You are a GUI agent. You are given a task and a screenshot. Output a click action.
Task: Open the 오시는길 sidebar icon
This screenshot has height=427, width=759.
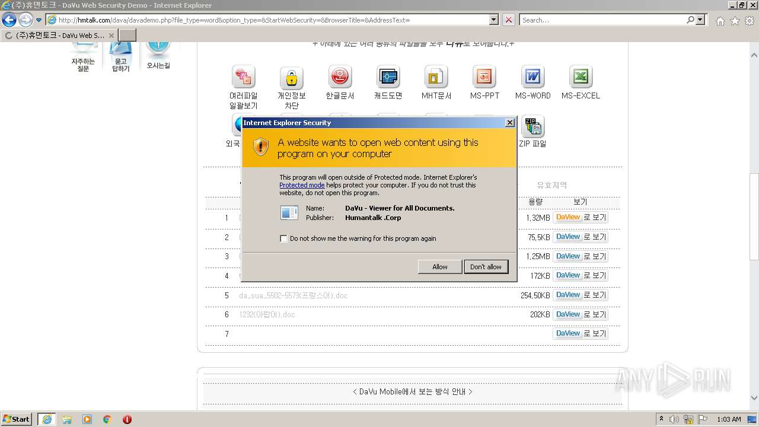click(x=158, y=56)
